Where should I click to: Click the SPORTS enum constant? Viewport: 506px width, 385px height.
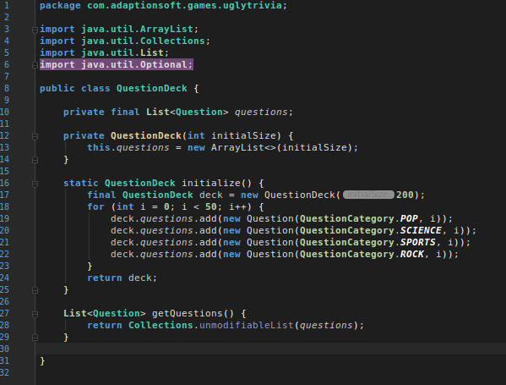418,242
